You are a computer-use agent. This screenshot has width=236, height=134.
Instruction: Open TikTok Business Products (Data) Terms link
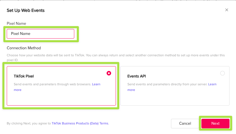click(80, 123)
